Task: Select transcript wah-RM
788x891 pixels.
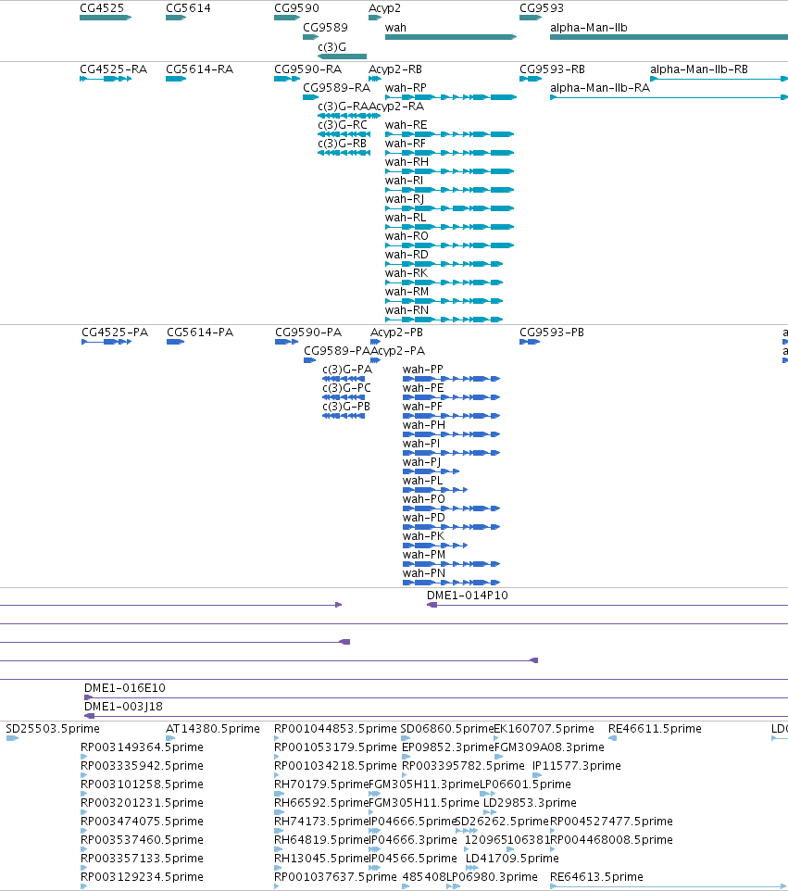Action: [444, 301]
